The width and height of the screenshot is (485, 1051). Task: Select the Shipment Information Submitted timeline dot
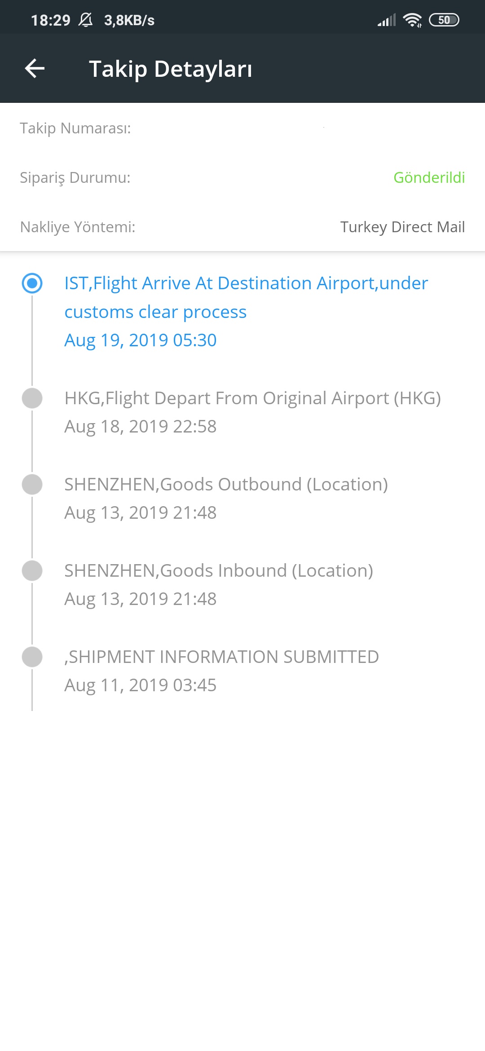click(32, 657)
